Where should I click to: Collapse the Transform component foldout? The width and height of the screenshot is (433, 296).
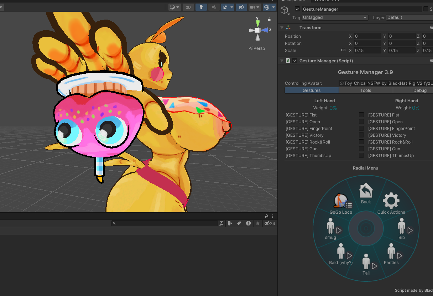pyautogui.click(x=282, y=27)
